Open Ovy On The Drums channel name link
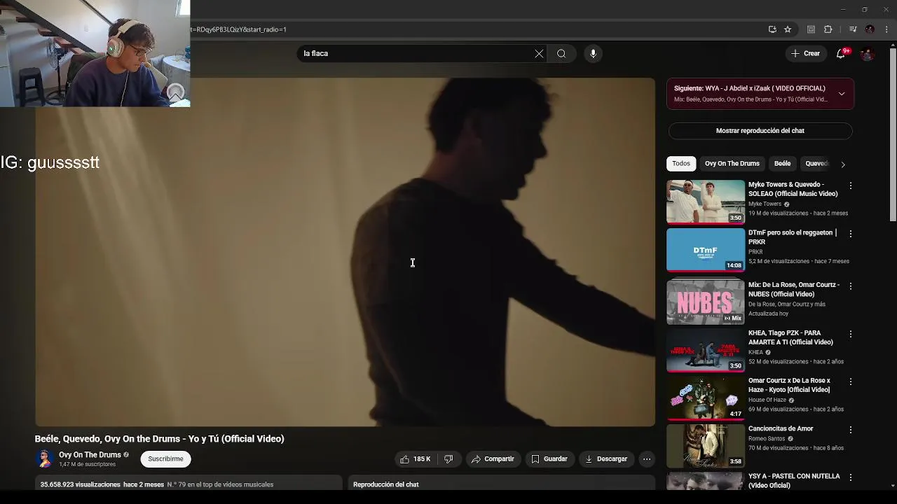This screenshot has height=504, width=897. point(90,455)
